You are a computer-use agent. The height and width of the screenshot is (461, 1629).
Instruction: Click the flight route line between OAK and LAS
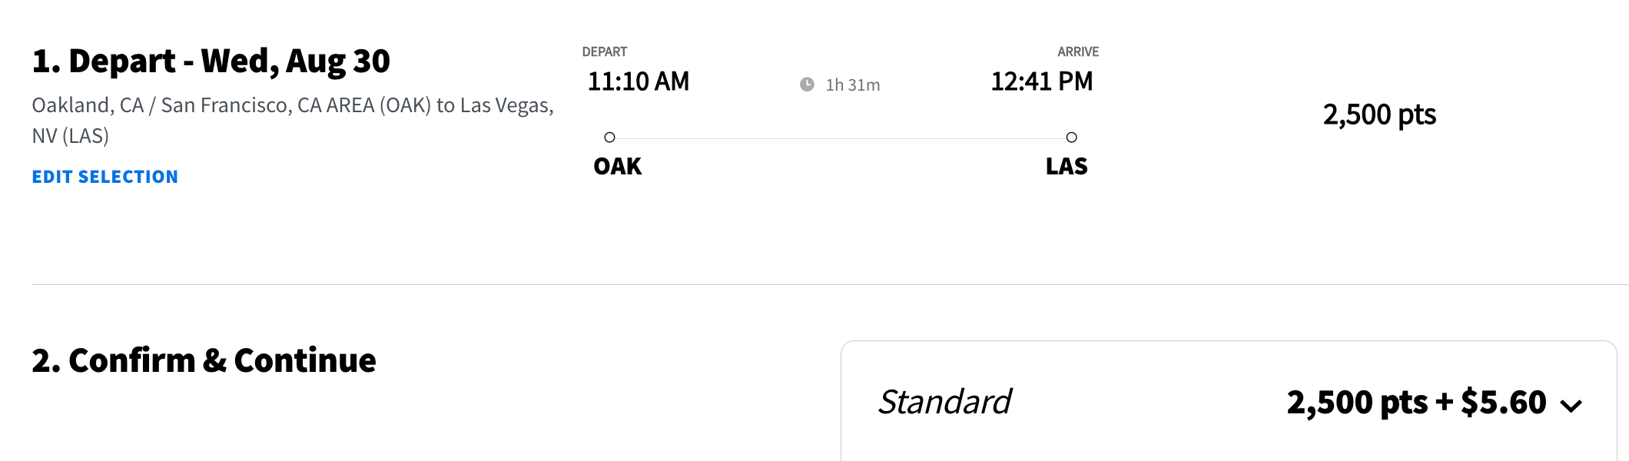tap(841, 137)
